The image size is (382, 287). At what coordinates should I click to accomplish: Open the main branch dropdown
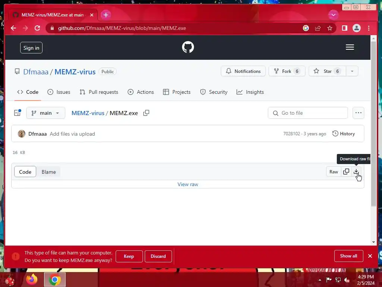(x=46, y=113)
